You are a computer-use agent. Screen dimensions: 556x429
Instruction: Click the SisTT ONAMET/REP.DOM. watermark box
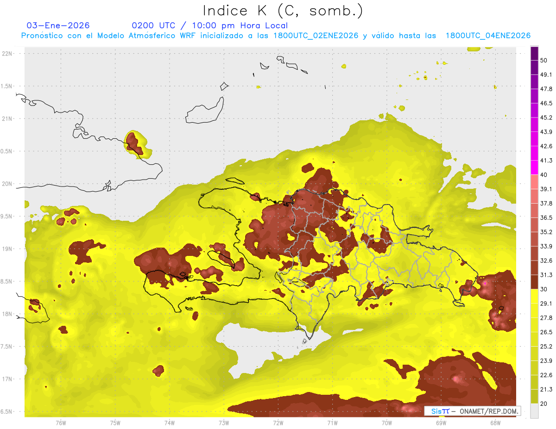pyautogui.click(x=472, y=411)
